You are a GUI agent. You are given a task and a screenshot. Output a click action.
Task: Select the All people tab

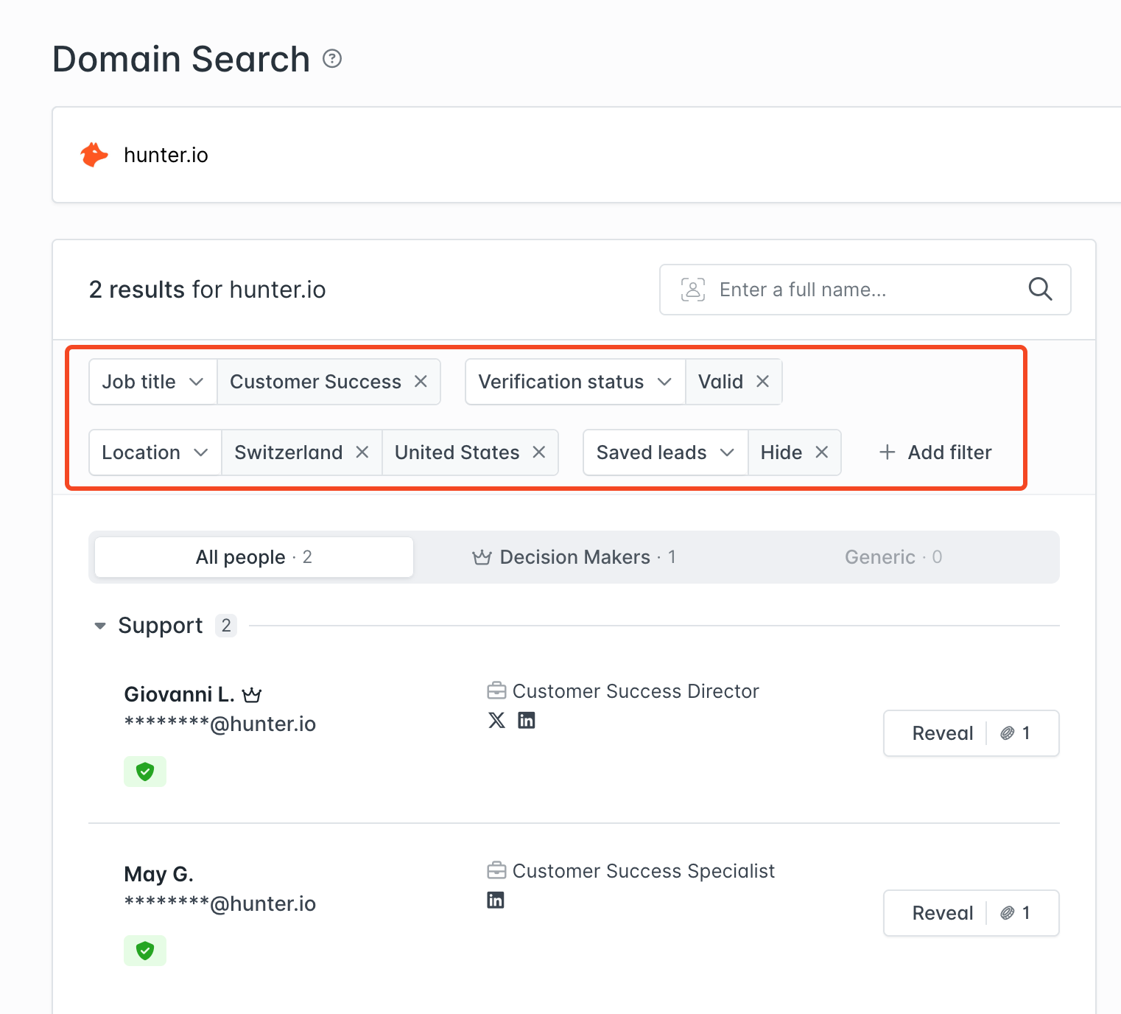pos(253,557)
